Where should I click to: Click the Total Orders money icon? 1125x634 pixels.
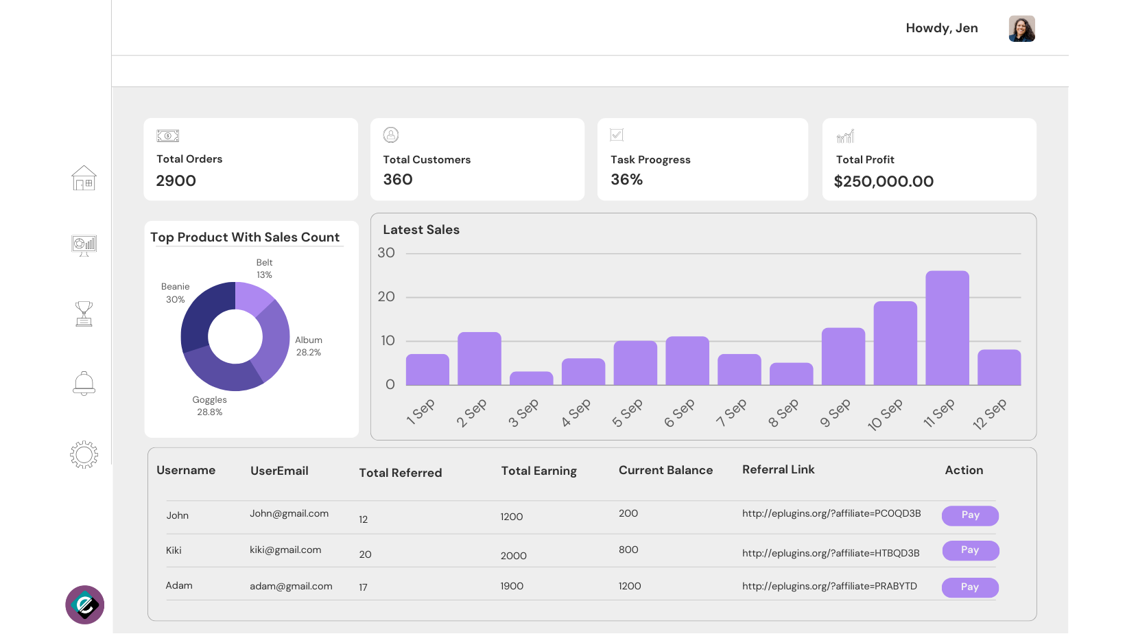(x=167, y=136)
